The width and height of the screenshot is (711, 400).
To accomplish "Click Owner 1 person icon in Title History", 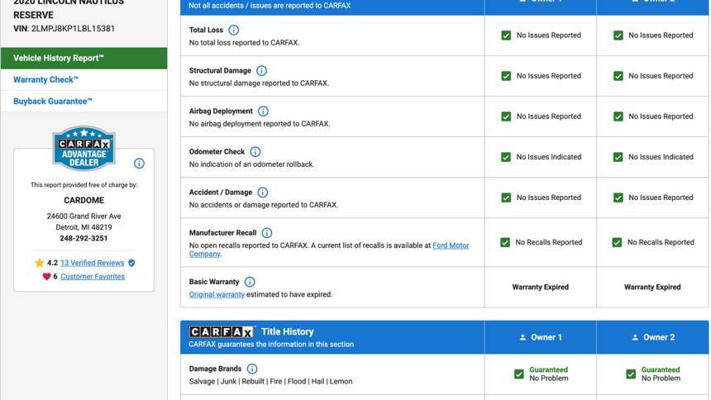I will (523, 337).
